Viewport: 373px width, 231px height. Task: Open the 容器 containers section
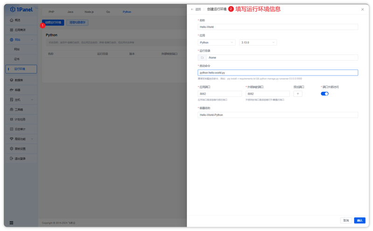click(x=21, y=90)
